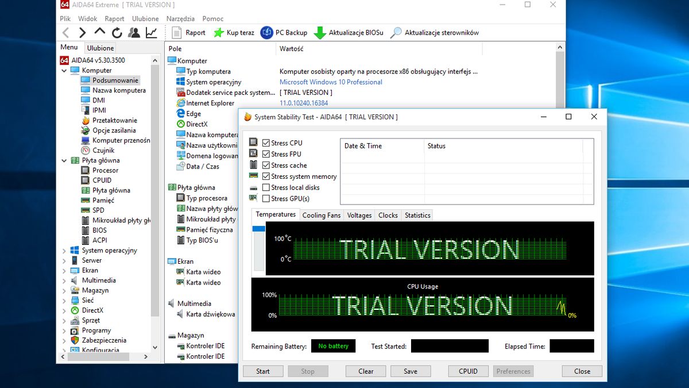689x388 pixels.
Task: Select Procesor under Płyta główna
Action: point(105,170)
